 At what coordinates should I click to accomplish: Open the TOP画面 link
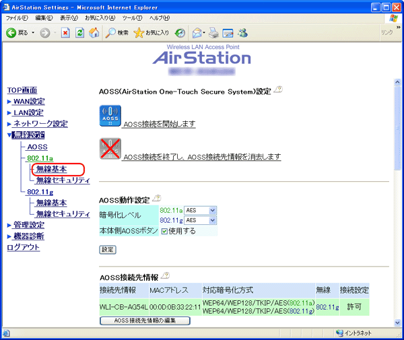22,90
